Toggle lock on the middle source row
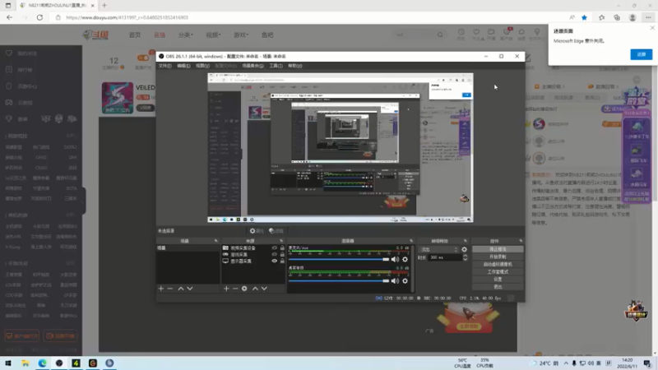Screen dimensions: 658x370 [282, 255]
